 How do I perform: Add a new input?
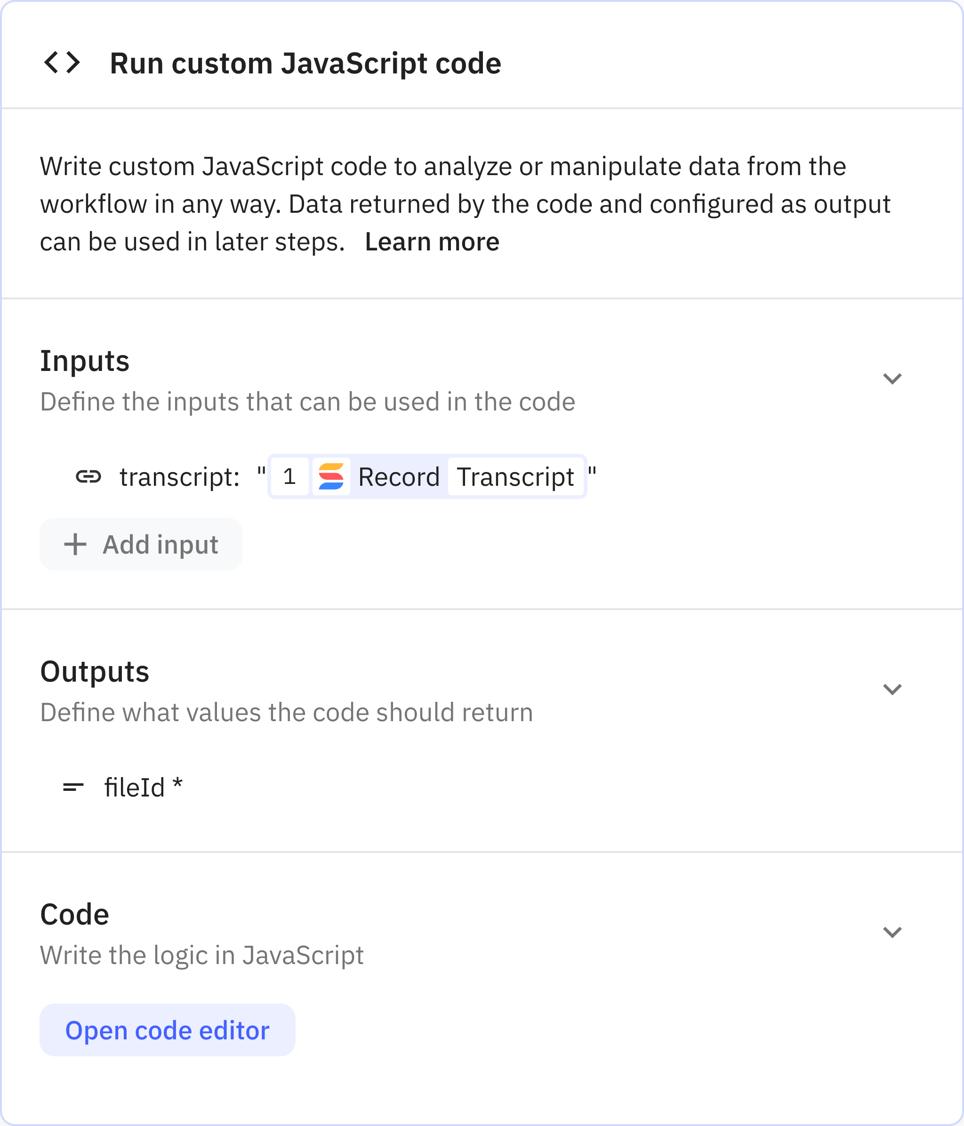(x=141, y=544)
